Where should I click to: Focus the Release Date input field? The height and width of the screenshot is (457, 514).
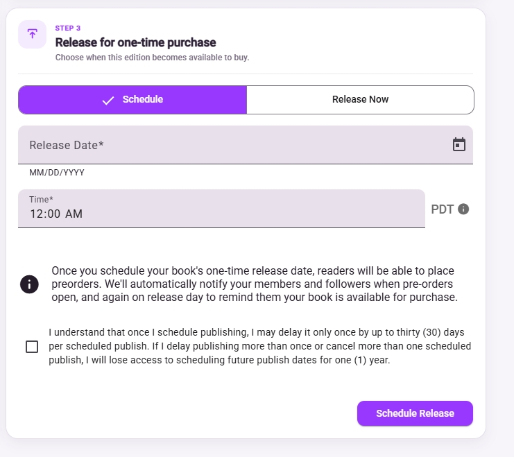click(246, 144)
